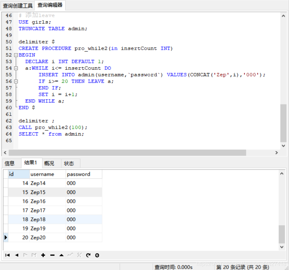The image size is (289, 270).
Task: Click the password column header
Action: pos(84,174)
